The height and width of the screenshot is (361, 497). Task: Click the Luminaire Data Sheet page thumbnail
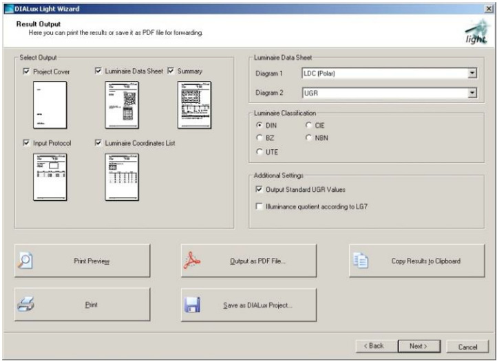coord(122,105)
